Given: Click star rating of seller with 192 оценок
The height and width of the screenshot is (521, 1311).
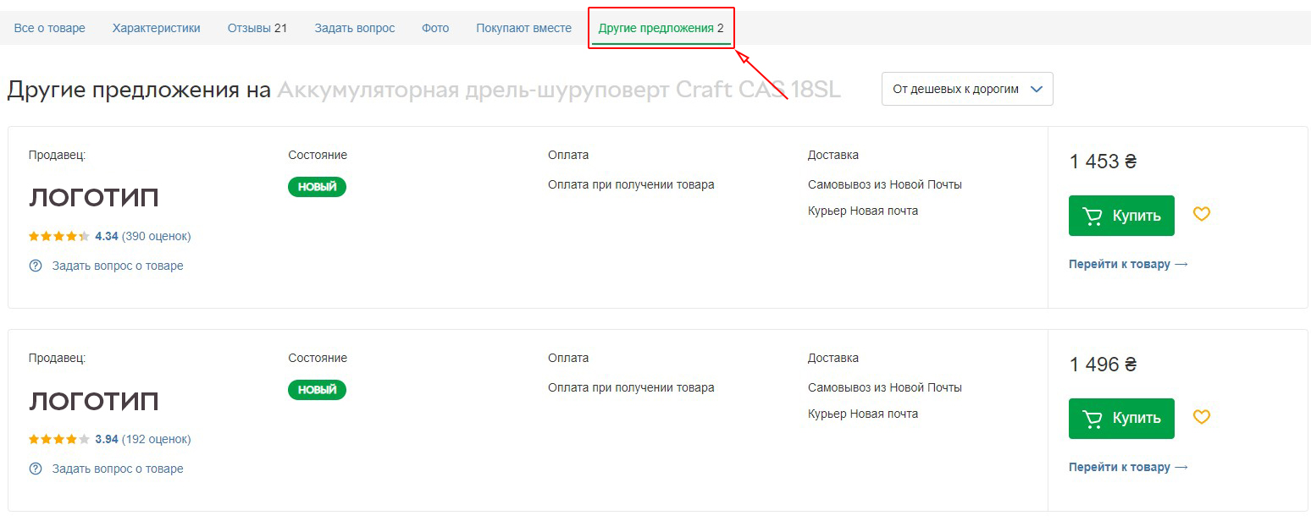Looking at the screenshot, I should [x=59, y=439].
